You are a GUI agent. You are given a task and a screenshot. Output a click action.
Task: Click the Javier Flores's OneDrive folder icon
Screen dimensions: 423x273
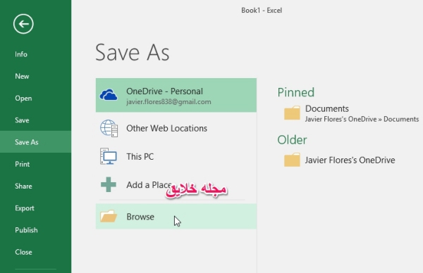[292, 160]
